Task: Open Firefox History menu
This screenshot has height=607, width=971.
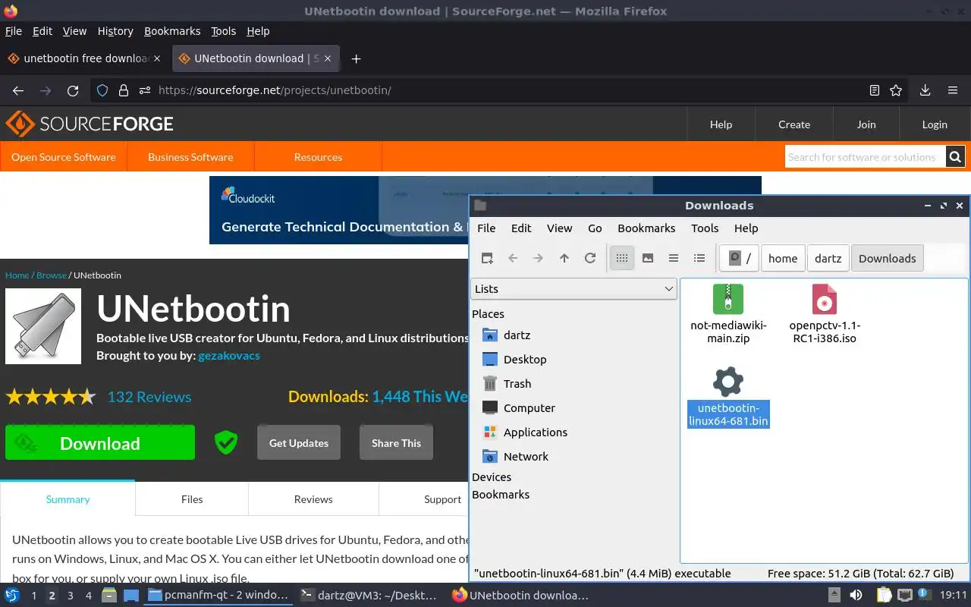Action: click(115, 31)
